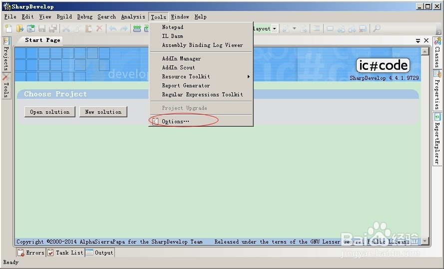Close the open Tools menu
The width and height of the screenshot is (444, 269).
click(x=158, y=17)
